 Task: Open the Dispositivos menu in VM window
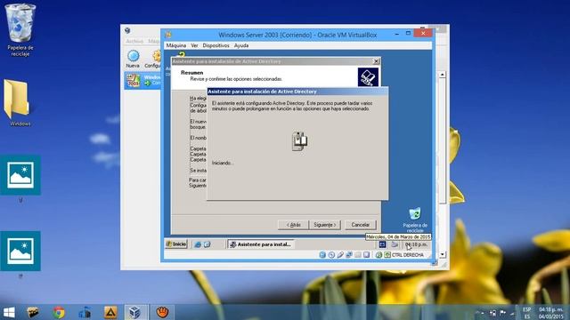click(216, 45)
